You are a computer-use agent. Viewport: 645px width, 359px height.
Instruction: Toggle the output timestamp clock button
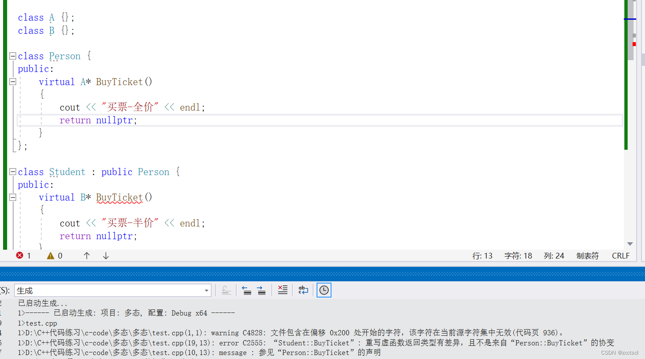coord(324,290)
